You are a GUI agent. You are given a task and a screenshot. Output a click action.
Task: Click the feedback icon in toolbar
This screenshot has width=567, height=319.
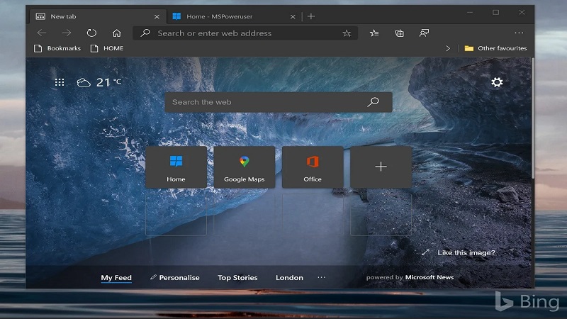(x=424, y=33)
